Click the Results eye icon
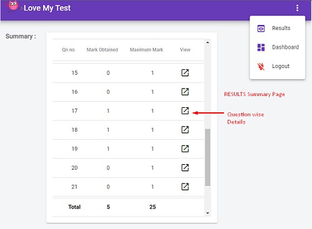Viewport: 312px width, 229px height. (x=261, y=28)
